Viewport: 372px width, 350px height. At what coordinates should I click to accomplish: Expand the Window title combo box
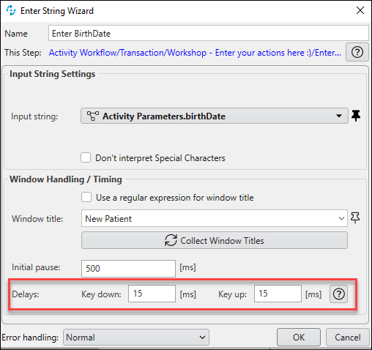pyautogui.click(x=215, y=218)
